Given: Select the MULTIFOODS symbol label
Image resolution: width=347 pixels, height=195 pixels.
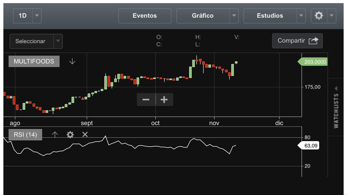Looking at the screenshot, I should tap(34, 61).
